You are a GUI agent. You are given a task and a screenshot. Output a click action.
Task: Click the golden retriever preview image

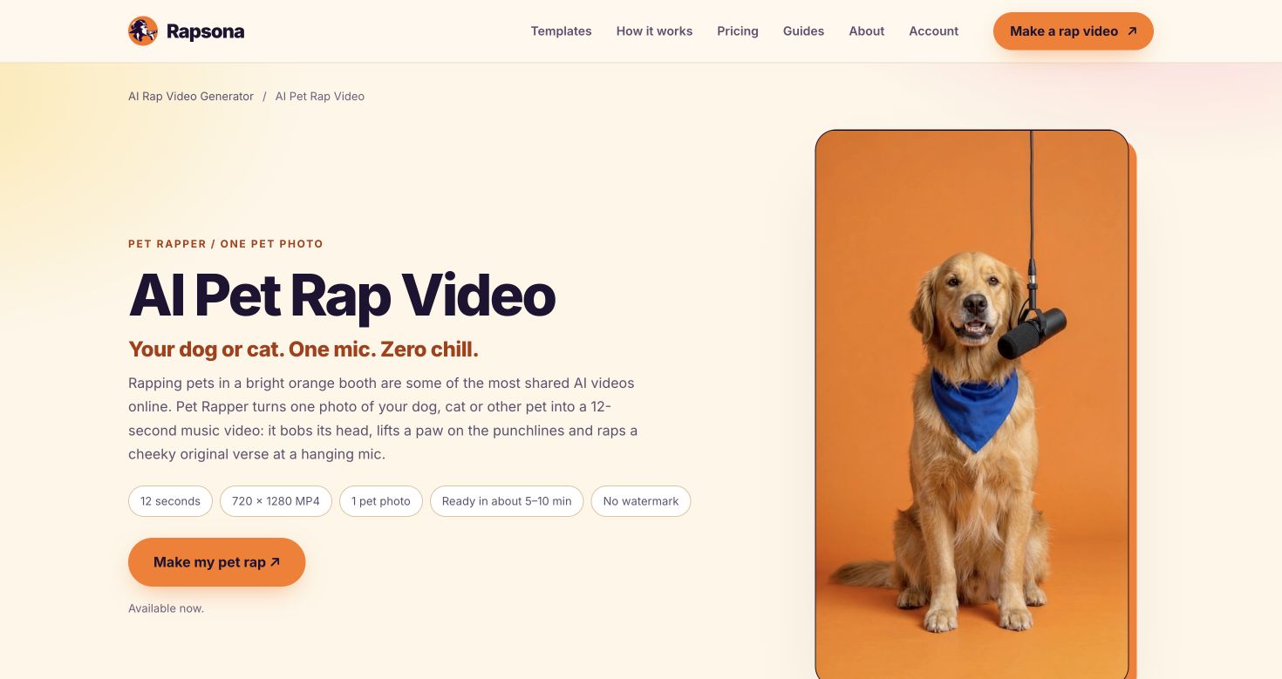pyautogui.click(x=972, y=404)
